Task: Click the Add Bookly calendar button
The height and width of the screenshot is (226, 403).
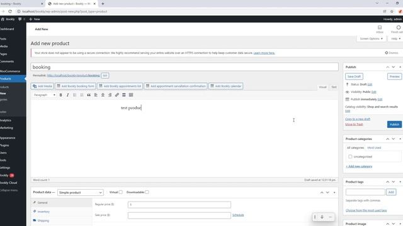Action: (x=226, y=86)
